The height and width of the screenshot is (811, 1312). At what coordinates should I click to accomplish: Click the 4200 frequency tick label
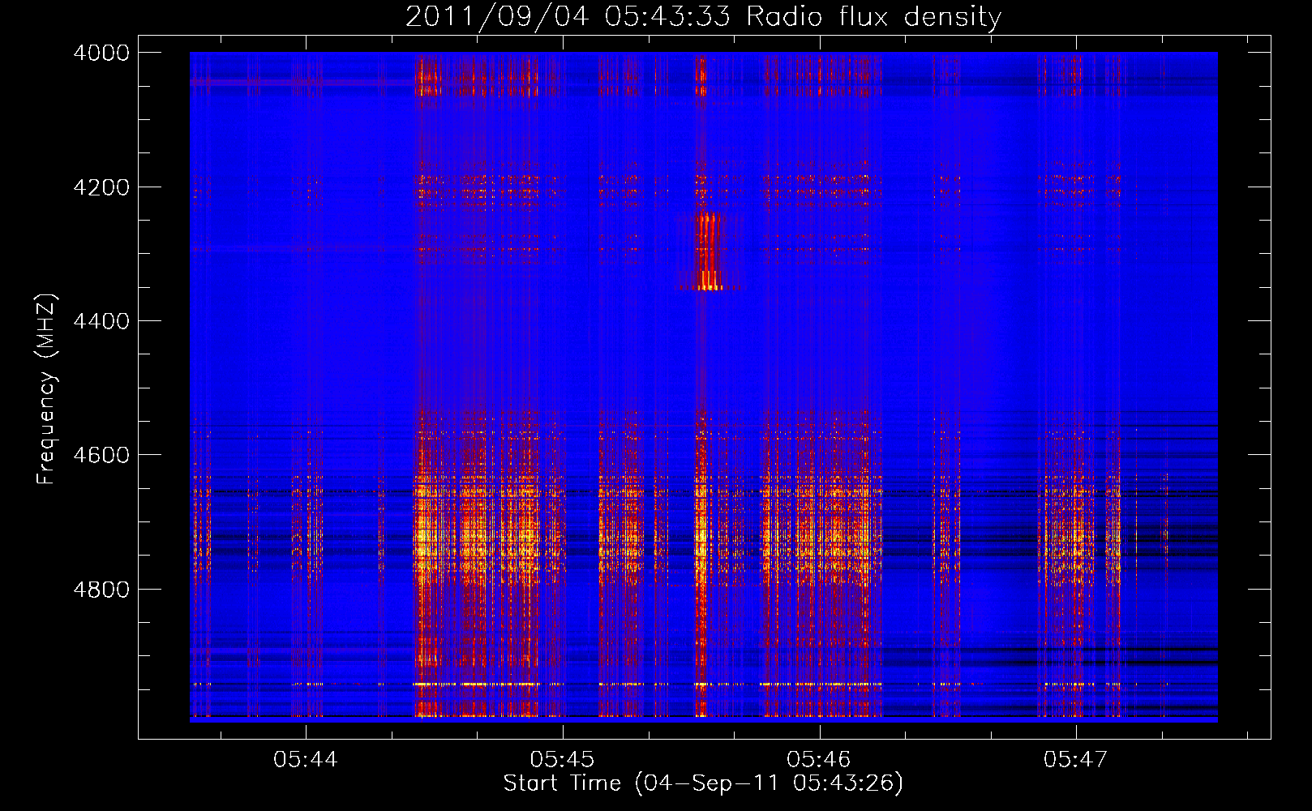tap(101, 187)
